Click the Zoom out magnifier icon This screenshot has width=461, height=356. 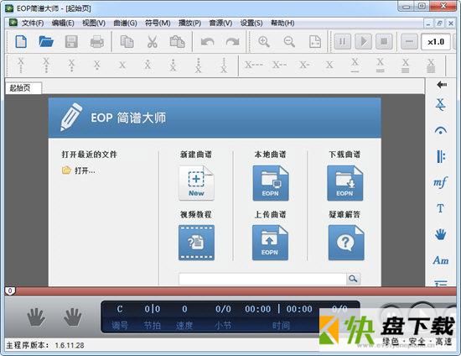[x=289, y=41]
